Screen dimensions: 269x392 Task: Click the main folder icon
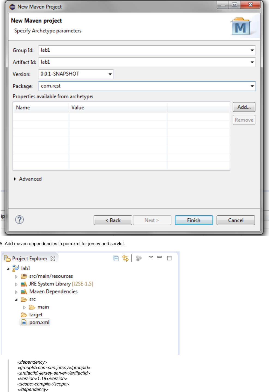click(32, 307)
